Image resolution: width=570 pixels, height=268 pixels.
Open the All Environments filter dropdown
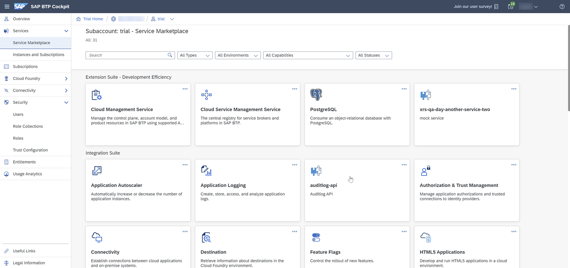238,55
